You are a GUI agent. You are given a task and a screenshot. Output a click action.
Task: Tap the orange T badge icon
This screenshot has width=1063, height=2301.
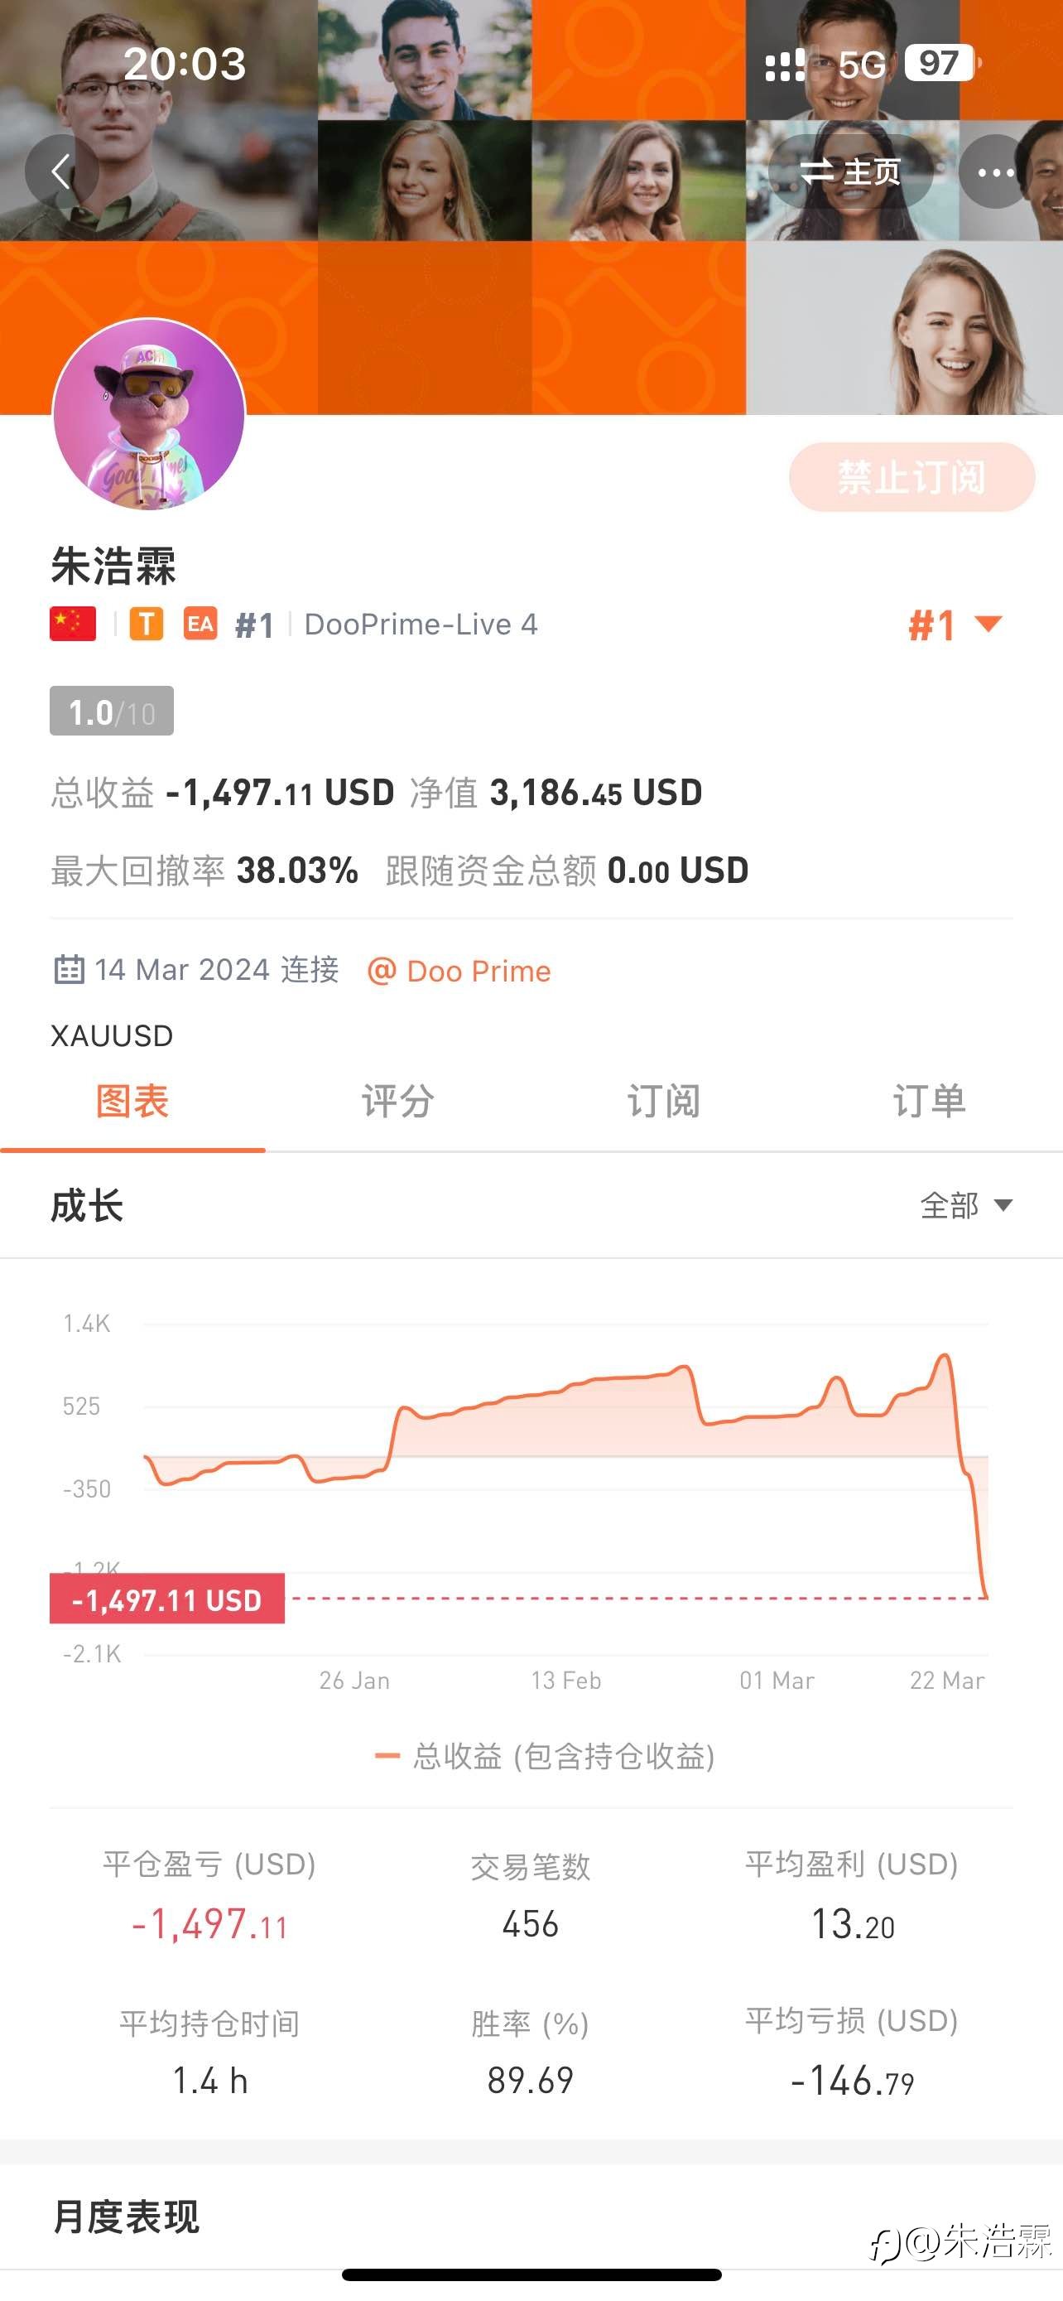[147, 624]
